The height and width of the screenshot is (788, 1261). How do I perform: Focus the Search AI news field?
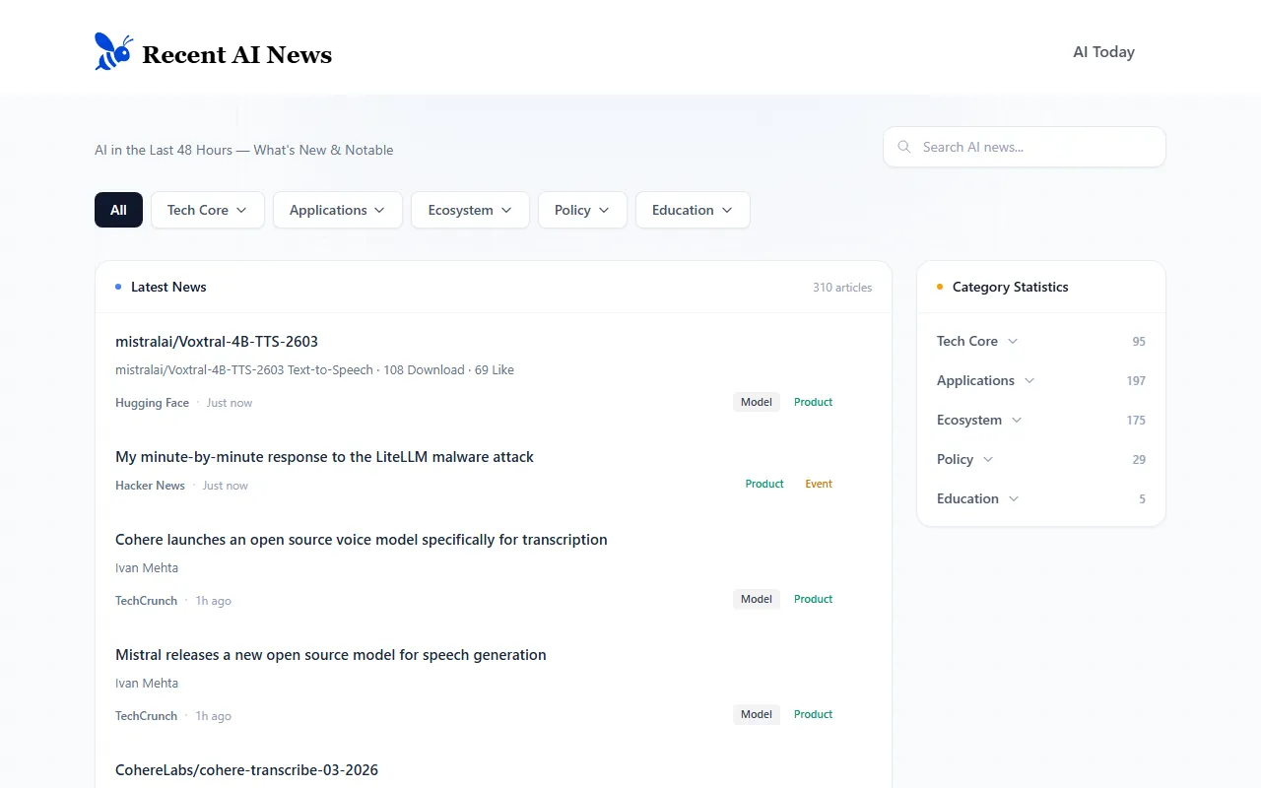(x=1034, y=147)
